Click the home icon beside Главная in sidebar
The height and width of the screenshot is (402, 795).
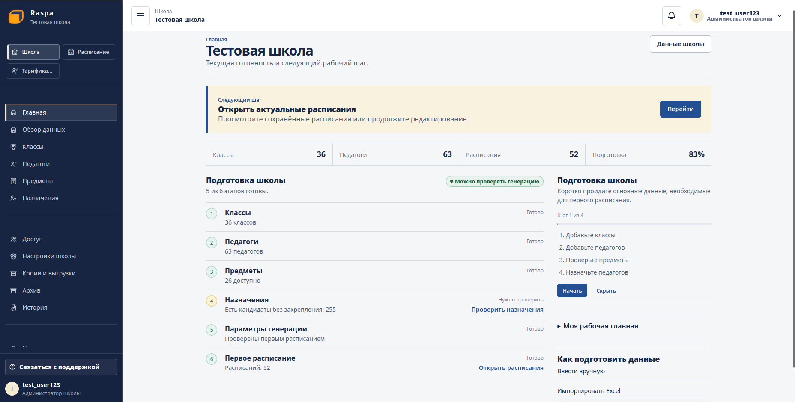[14, 112]
